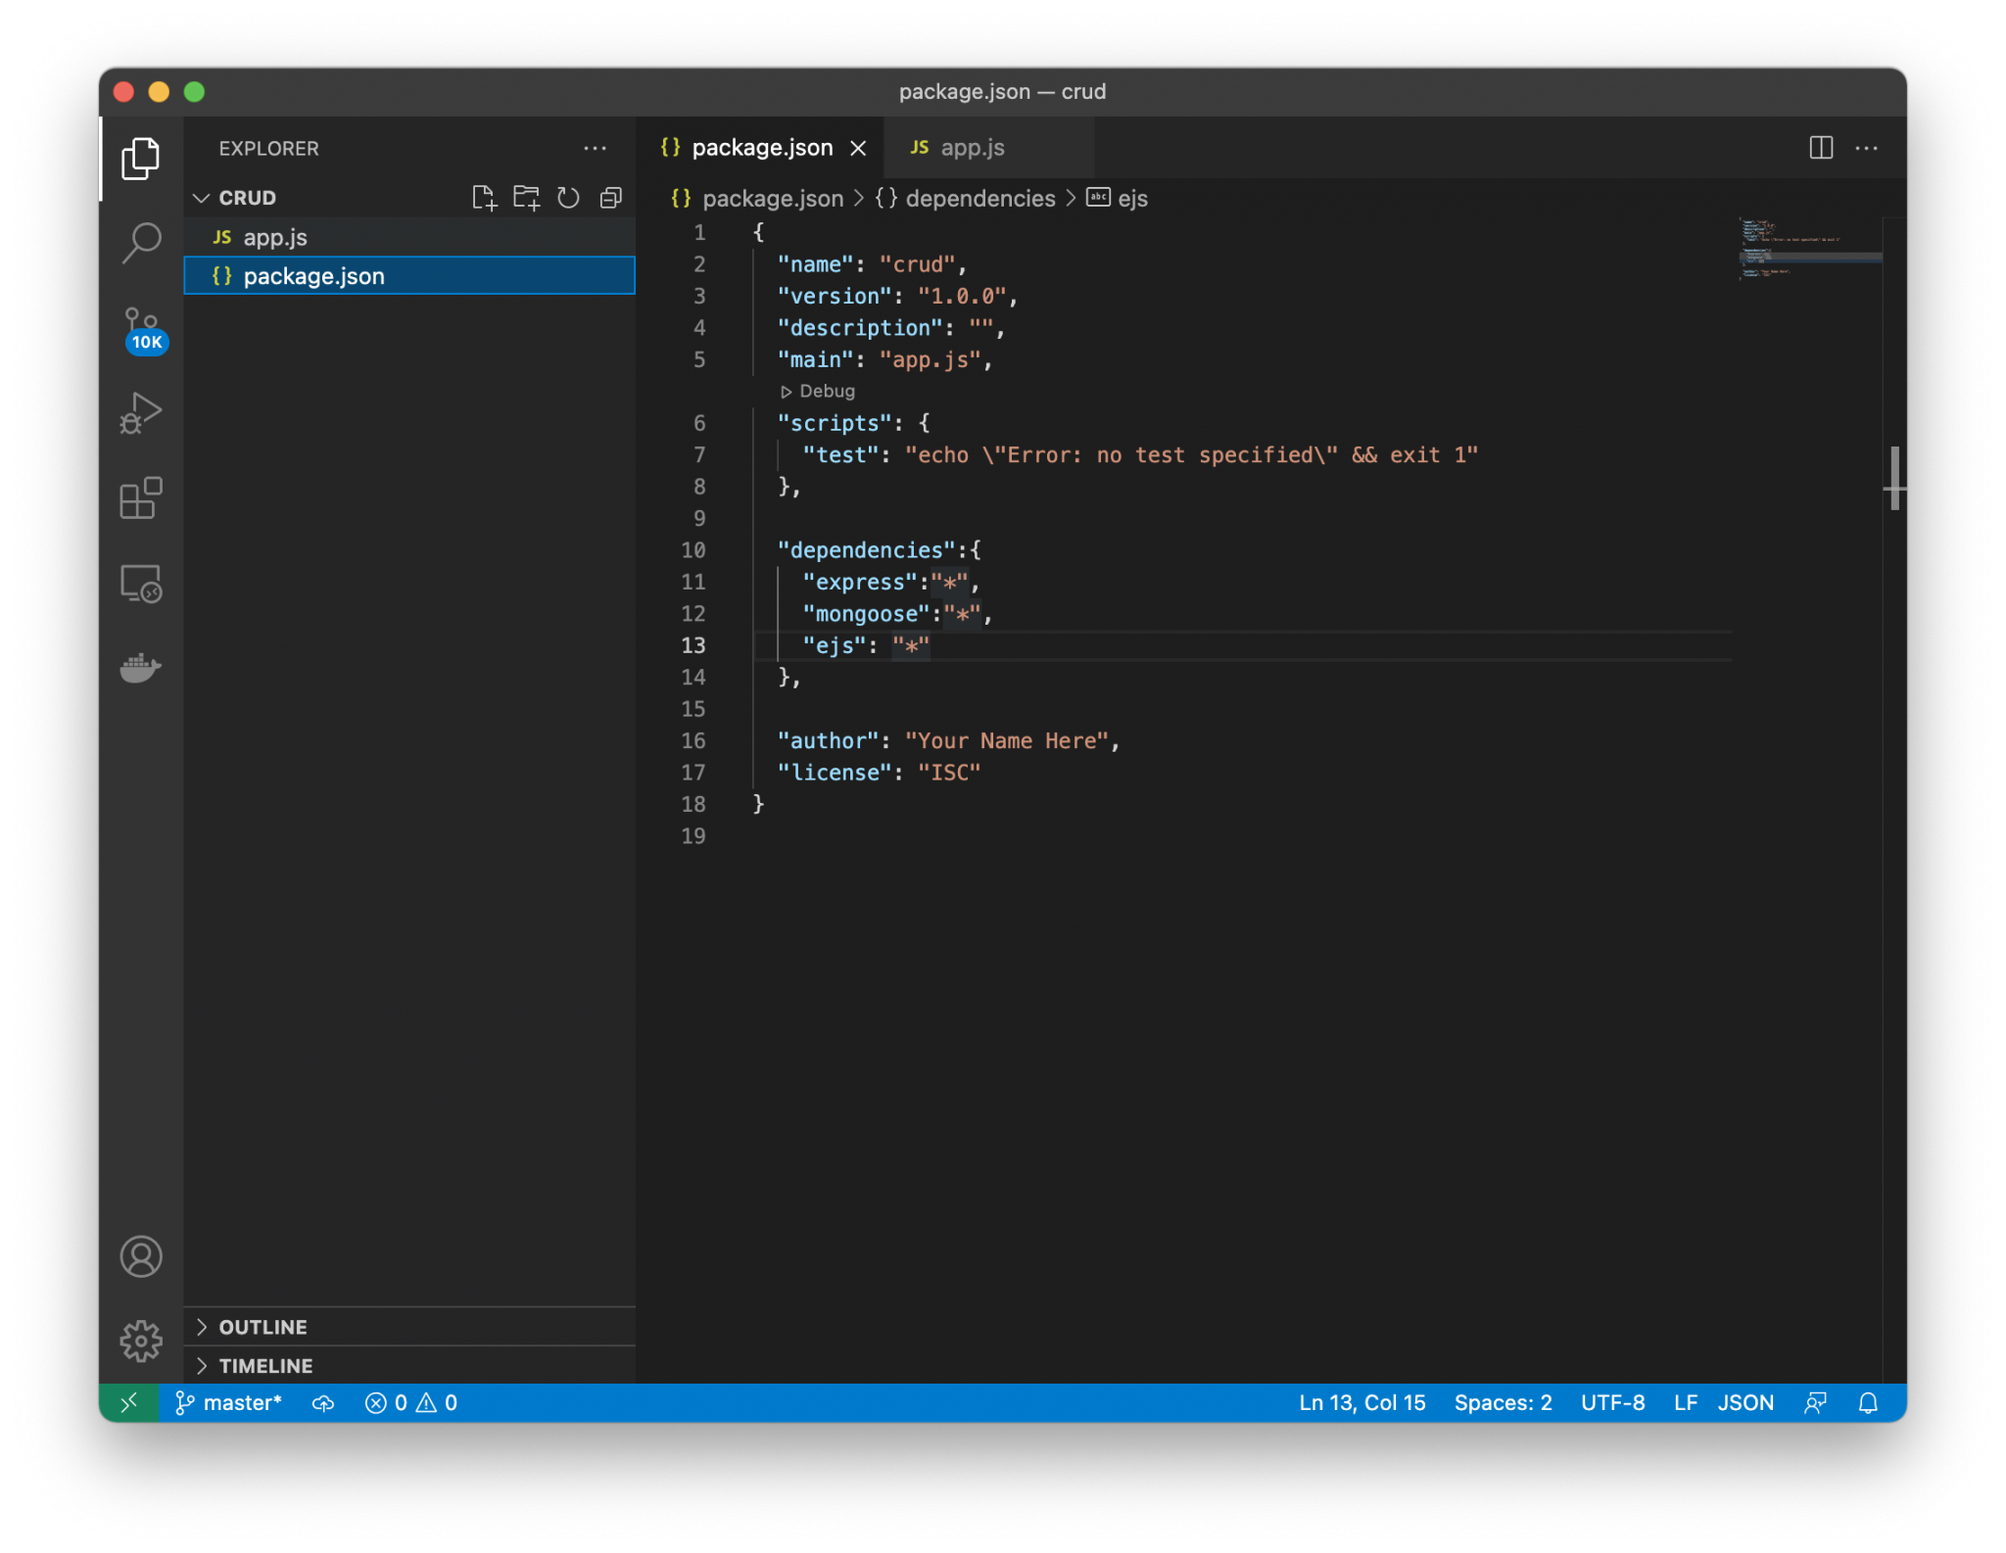Expand the TIMELINE section
Image resolution: width=2006 pixels, height=1553 pixels.
click(265, 1365)
